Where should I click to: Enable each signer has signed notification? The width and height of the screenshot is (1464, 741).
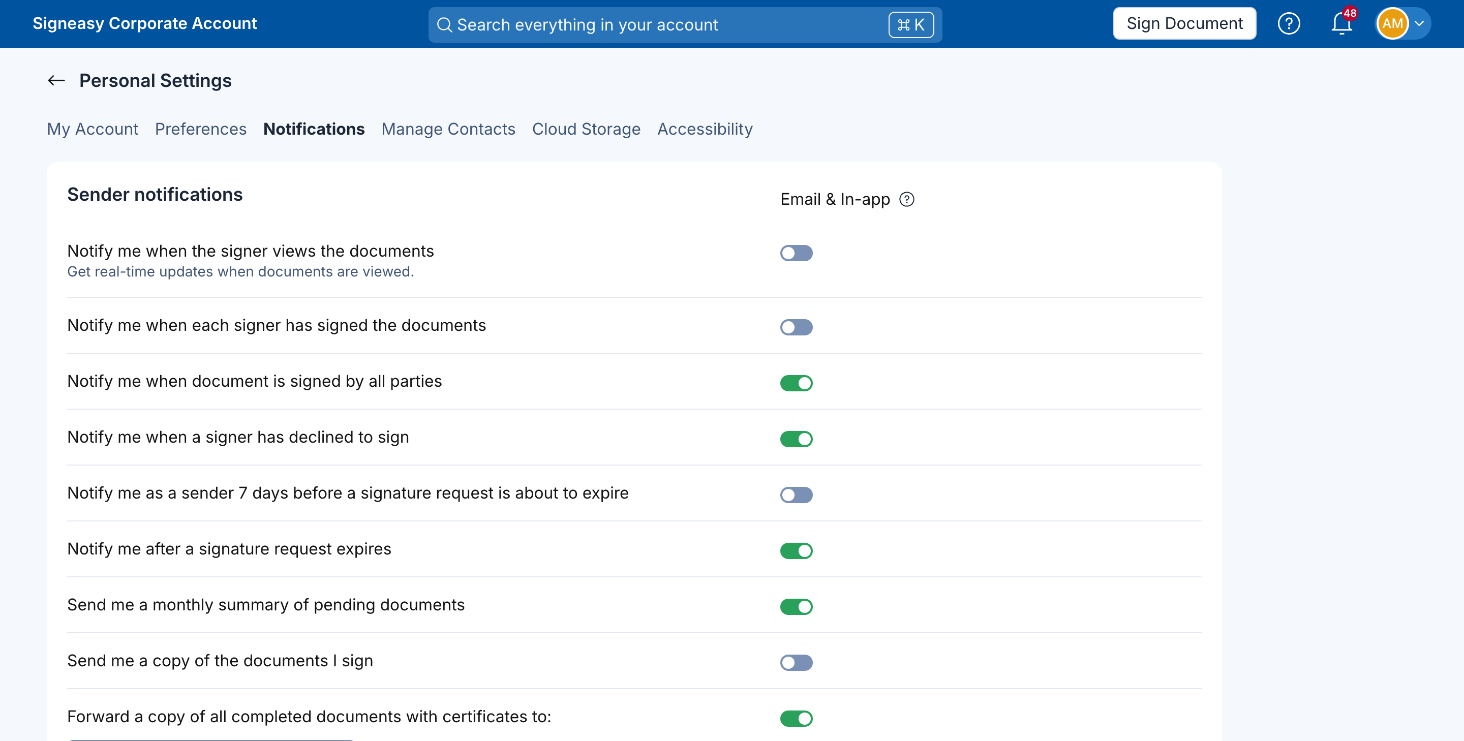click(796, 327)
